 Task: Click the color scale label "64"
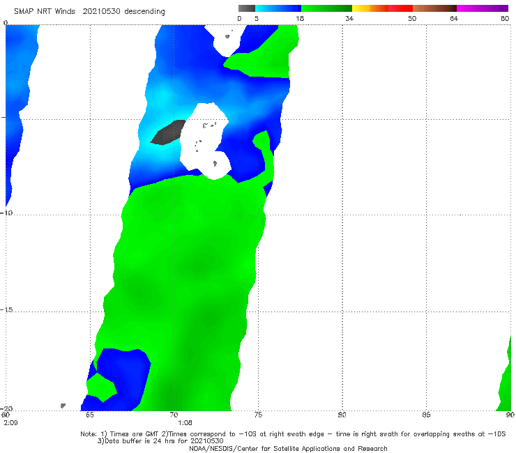(454, 18)
